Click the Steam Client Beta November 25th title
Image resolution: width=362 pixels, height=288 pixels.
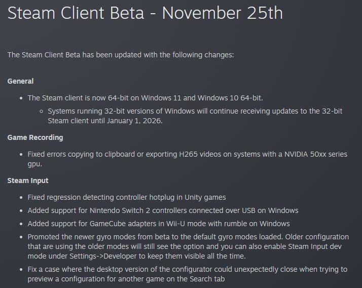[145, 13]
